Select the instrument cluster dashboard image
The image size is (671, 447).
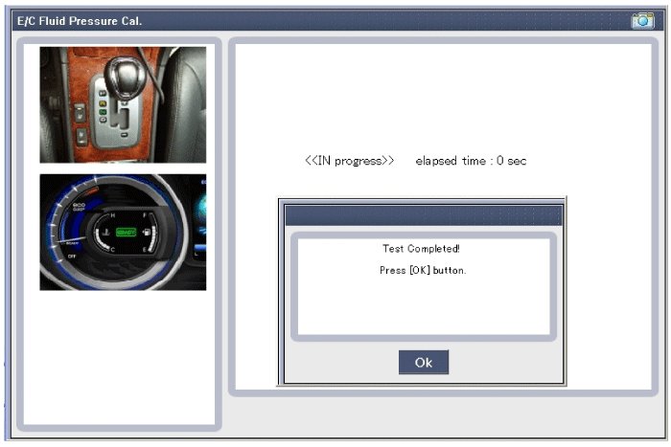tap(123, 232)
